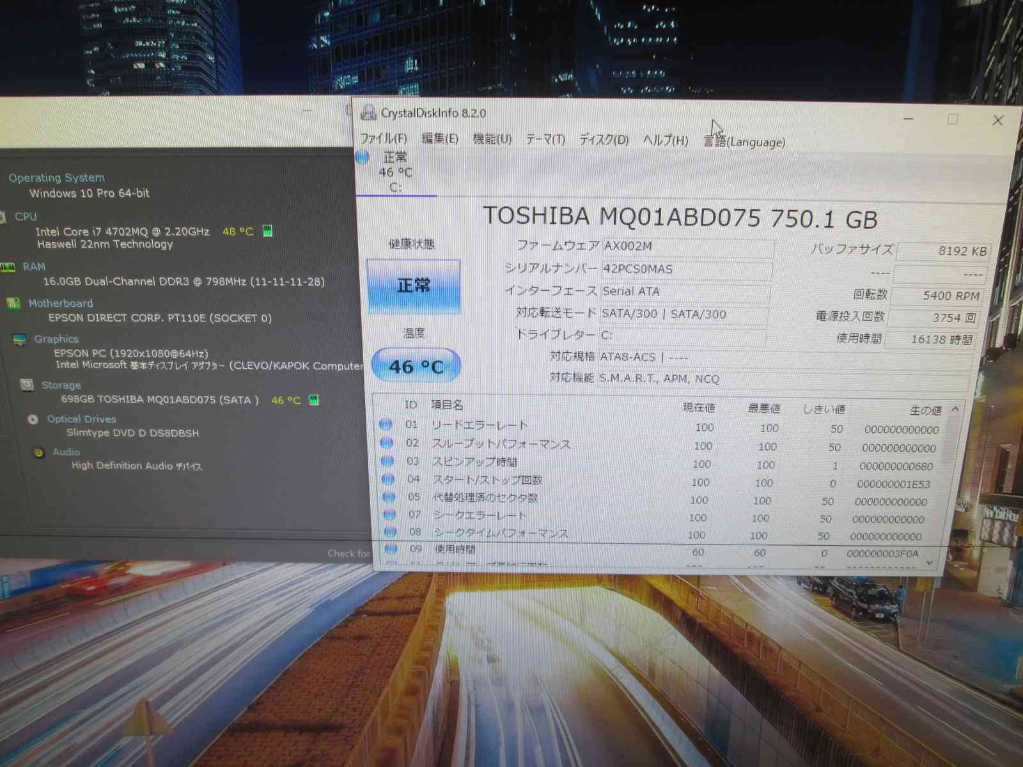This screenshot has height=767, width=1023.
Task: Select the 05 代替処理済のセクタ数 SMART row
Action: (486, 497)
